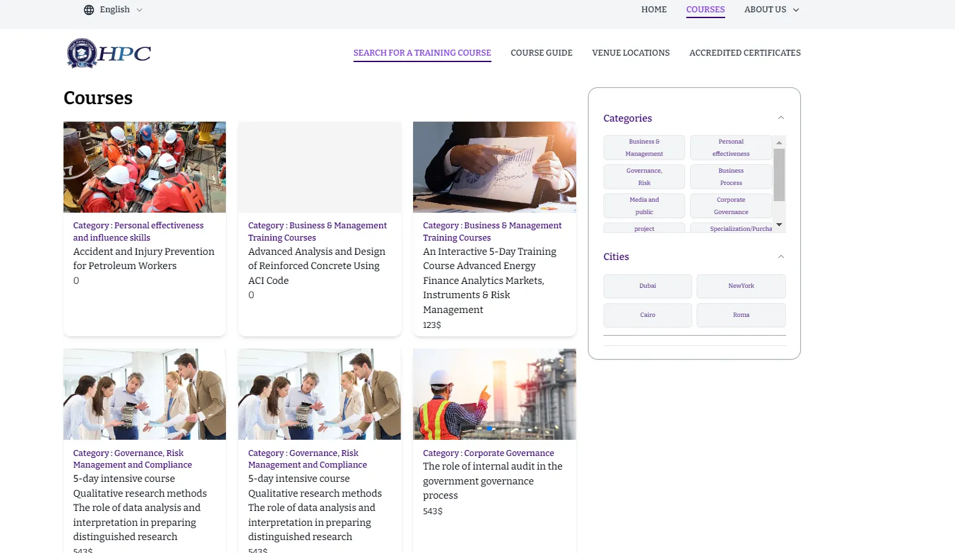Screen dimensions: 955x553
Task: Go to the HOME menu item
Action: click(654, 10)
